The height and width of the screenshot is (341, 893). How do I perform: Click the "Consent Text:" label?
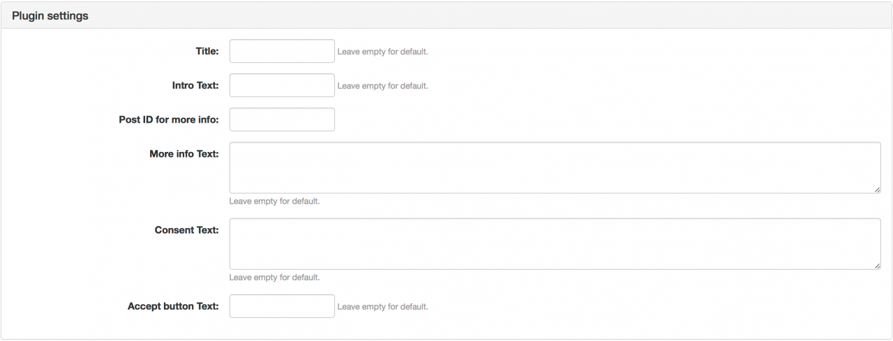pos(187,229)
